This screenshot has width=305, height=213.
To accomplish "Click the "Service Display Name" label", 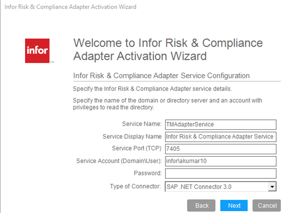I will 132,137.
